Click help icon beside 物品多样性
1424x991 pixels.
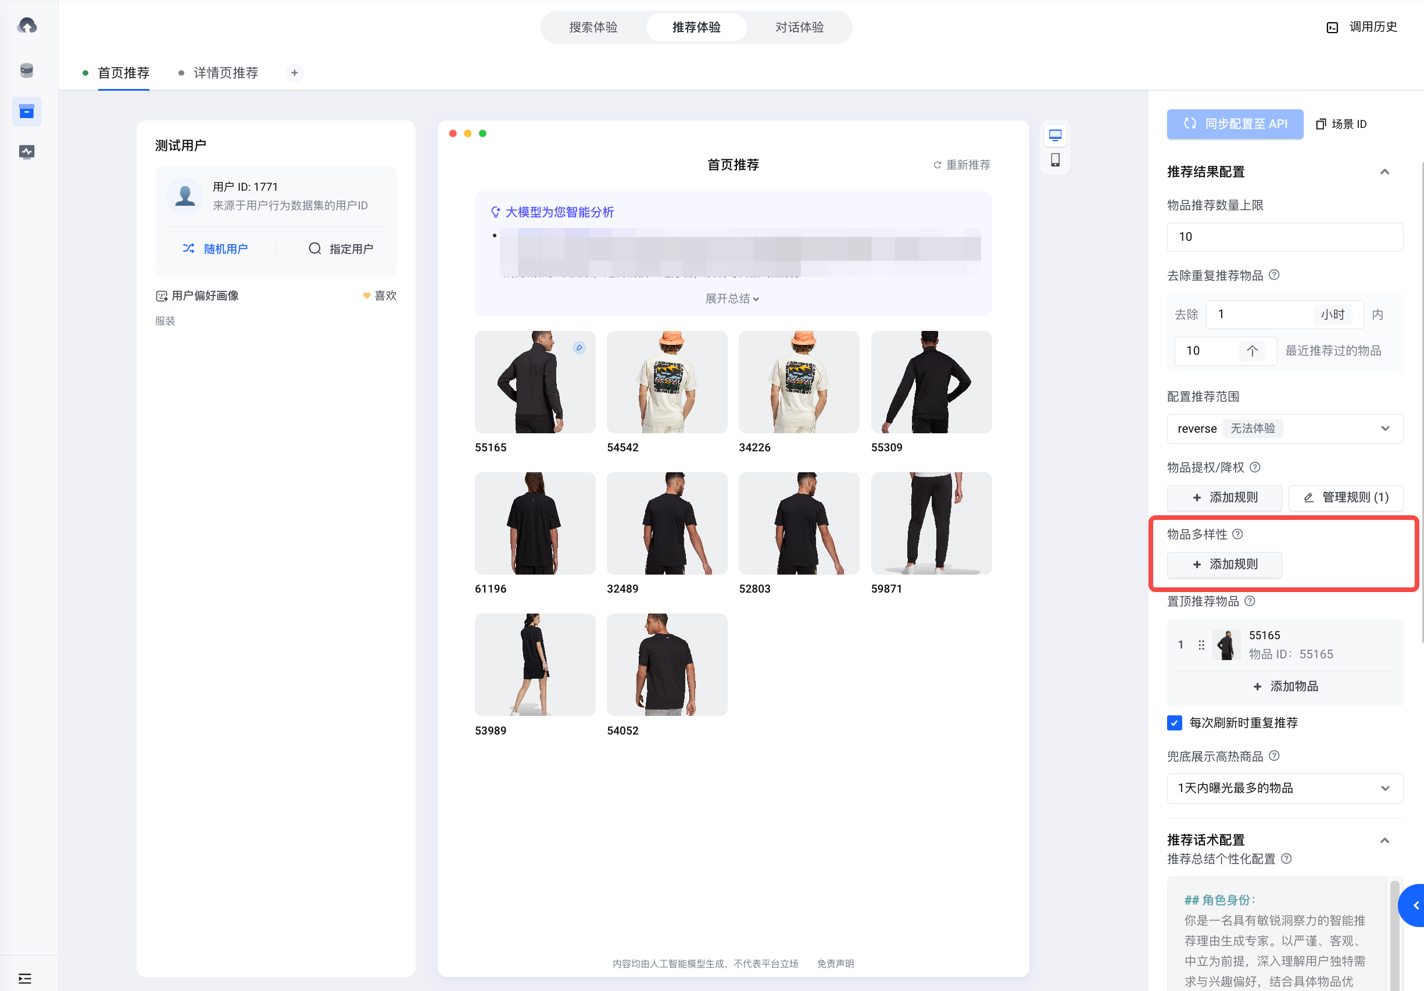tap(1237, 534)
